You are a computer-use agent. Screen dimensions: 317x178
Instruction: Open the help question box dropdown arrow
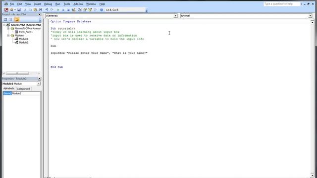click(301, 4)
